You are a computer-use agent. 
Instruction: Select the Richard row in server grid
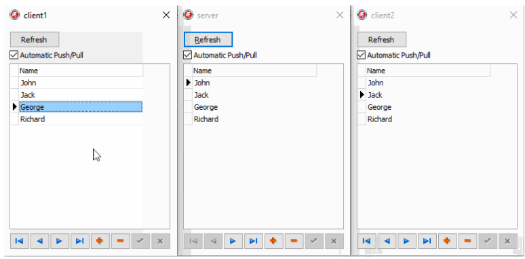click(254, 119)
